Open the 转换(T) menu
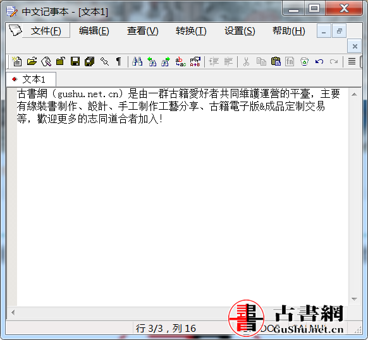 pos(191,31)
